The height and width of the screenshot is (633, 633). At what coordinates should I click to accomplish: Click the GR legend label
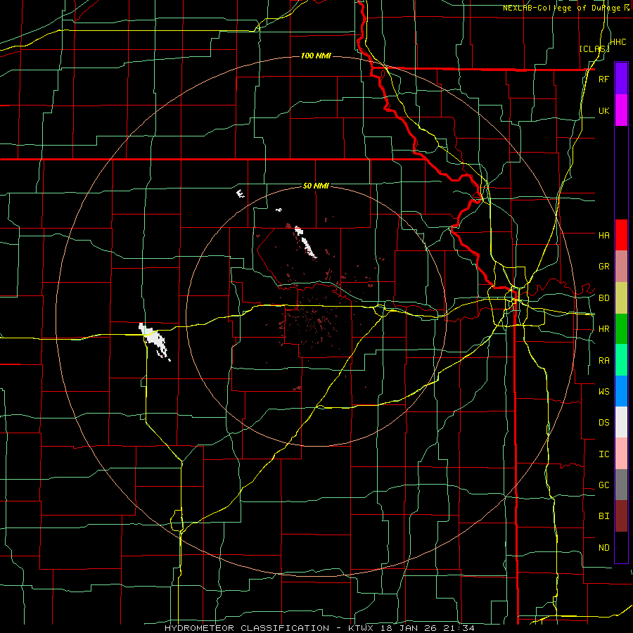click(603, 267)
